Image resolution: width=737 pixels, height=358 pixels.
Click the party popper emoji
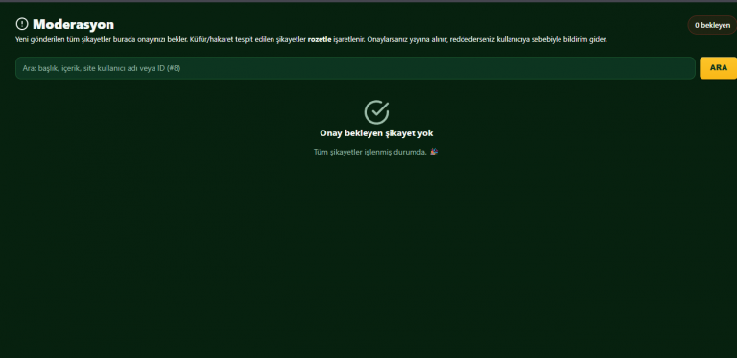(434, 152)
